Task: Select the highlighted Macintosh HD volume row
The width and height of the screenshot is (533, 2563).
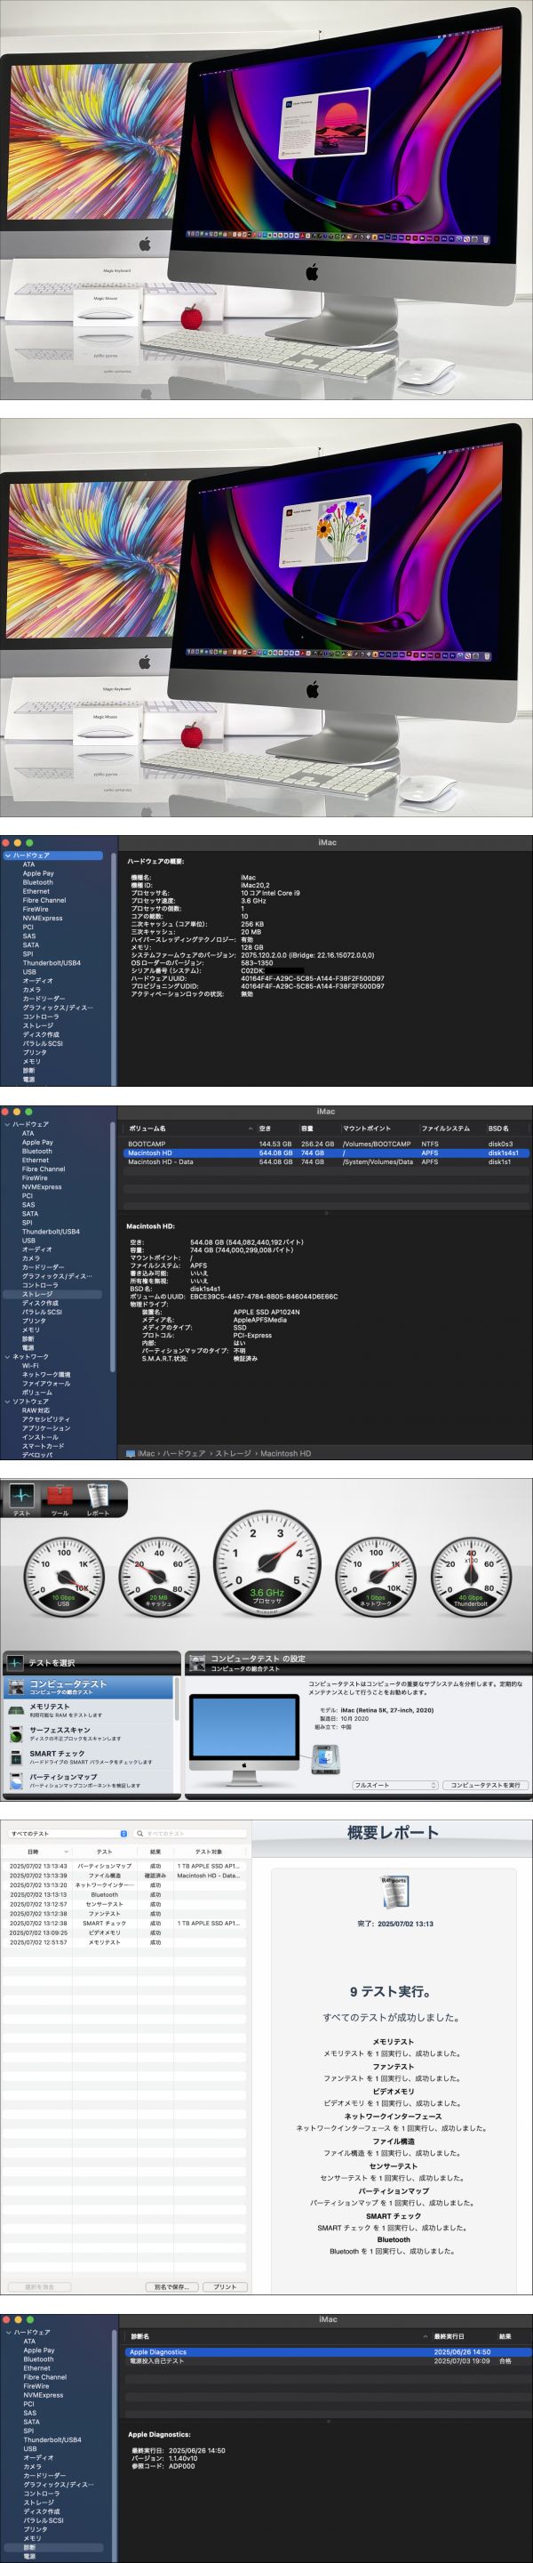Action: pyautogui.click(x=325, y=1153)
